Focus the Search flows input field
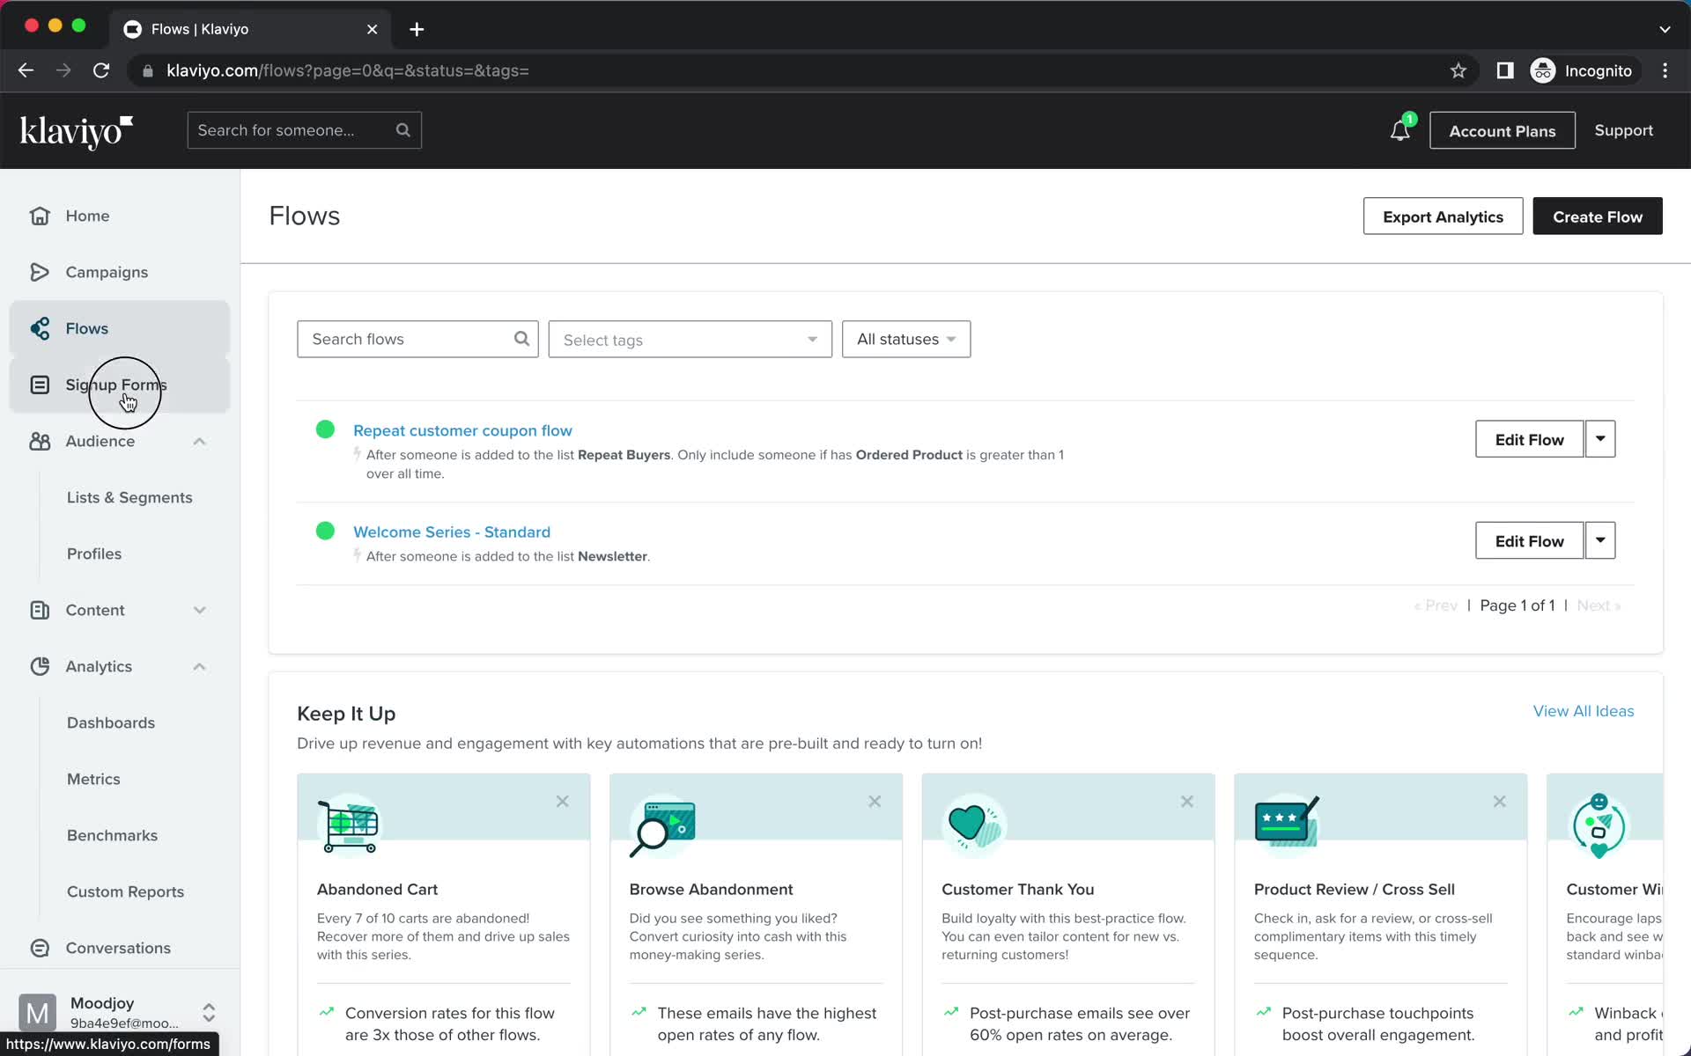Screen dimensions: 1691x1056 pyautogui.click(x=417, y=339)
